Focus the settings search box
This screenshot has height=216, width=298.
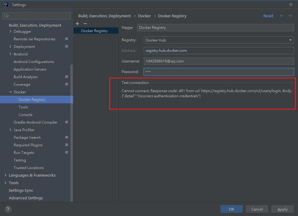[37, 16]
